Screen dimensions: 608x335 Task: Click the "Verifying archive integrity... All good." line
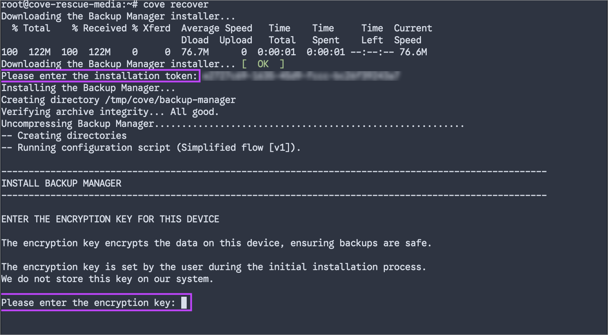point(110,112)
